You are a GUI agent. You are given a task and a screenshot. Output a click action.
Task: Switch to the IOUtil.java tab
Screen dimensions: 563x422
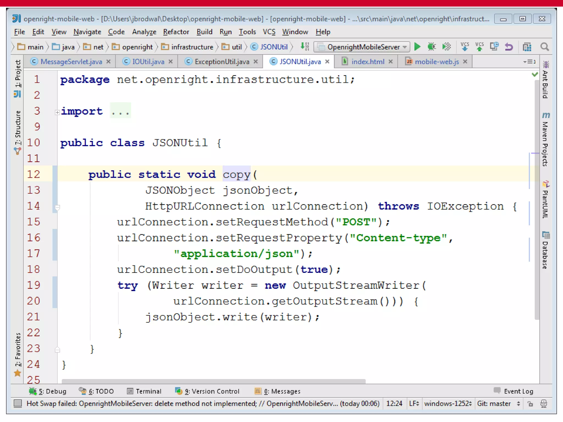tap(148, 62)
